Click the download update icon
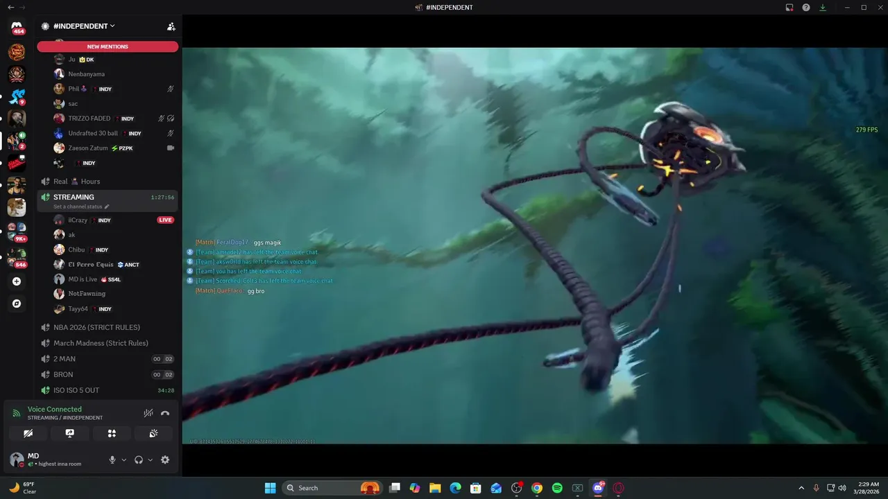Viewport: 888px width, 499px height. pyautogui.click(x=823, y=8)
